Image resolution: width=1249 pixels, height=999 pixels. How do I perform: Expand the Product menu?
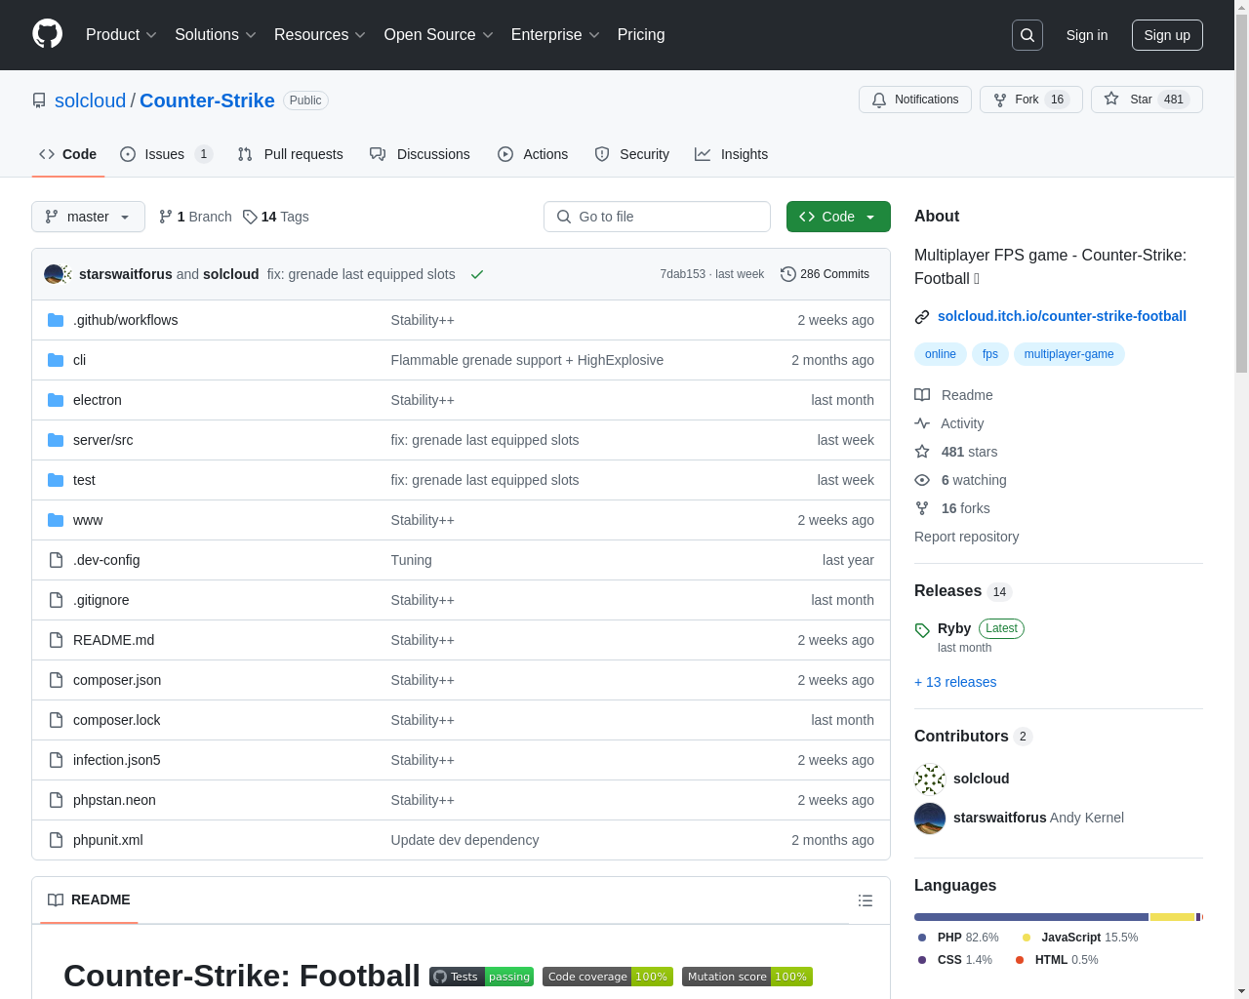(121, 35)
